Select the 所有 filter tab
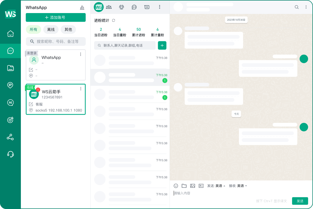 [x=33, y=30]
